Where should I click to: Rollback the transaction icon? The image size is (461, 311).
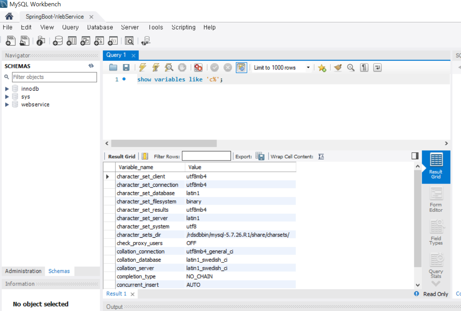pos(228,67)
